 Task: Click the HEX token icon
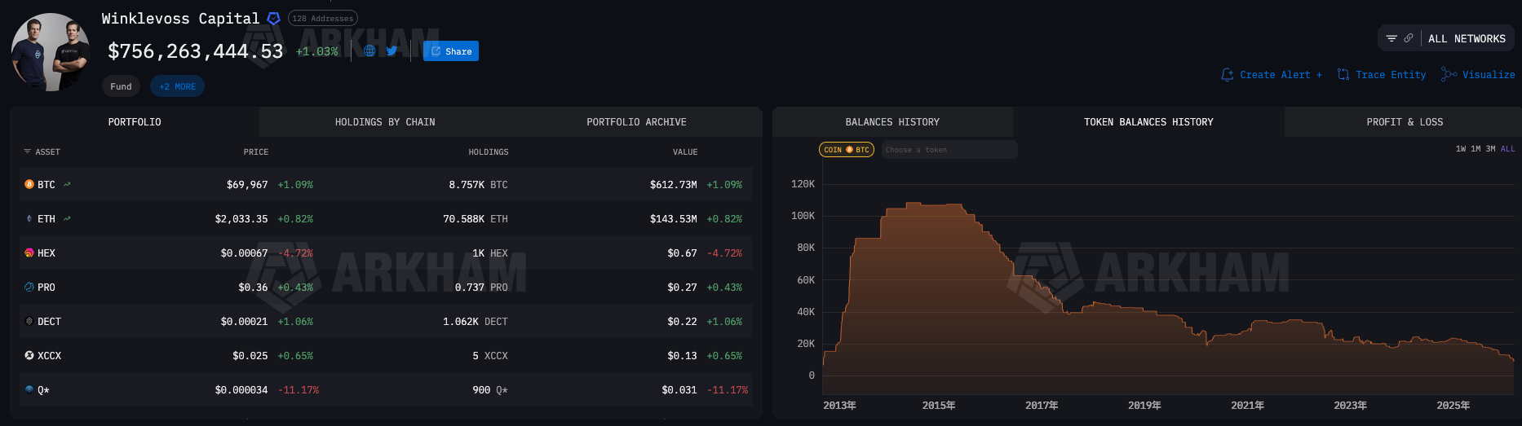(x=29, y=253)
